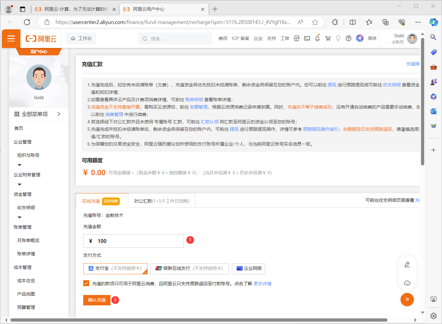Open the chat robot floating icon
The height and width of the screenshot is (324, 442).
407,283
